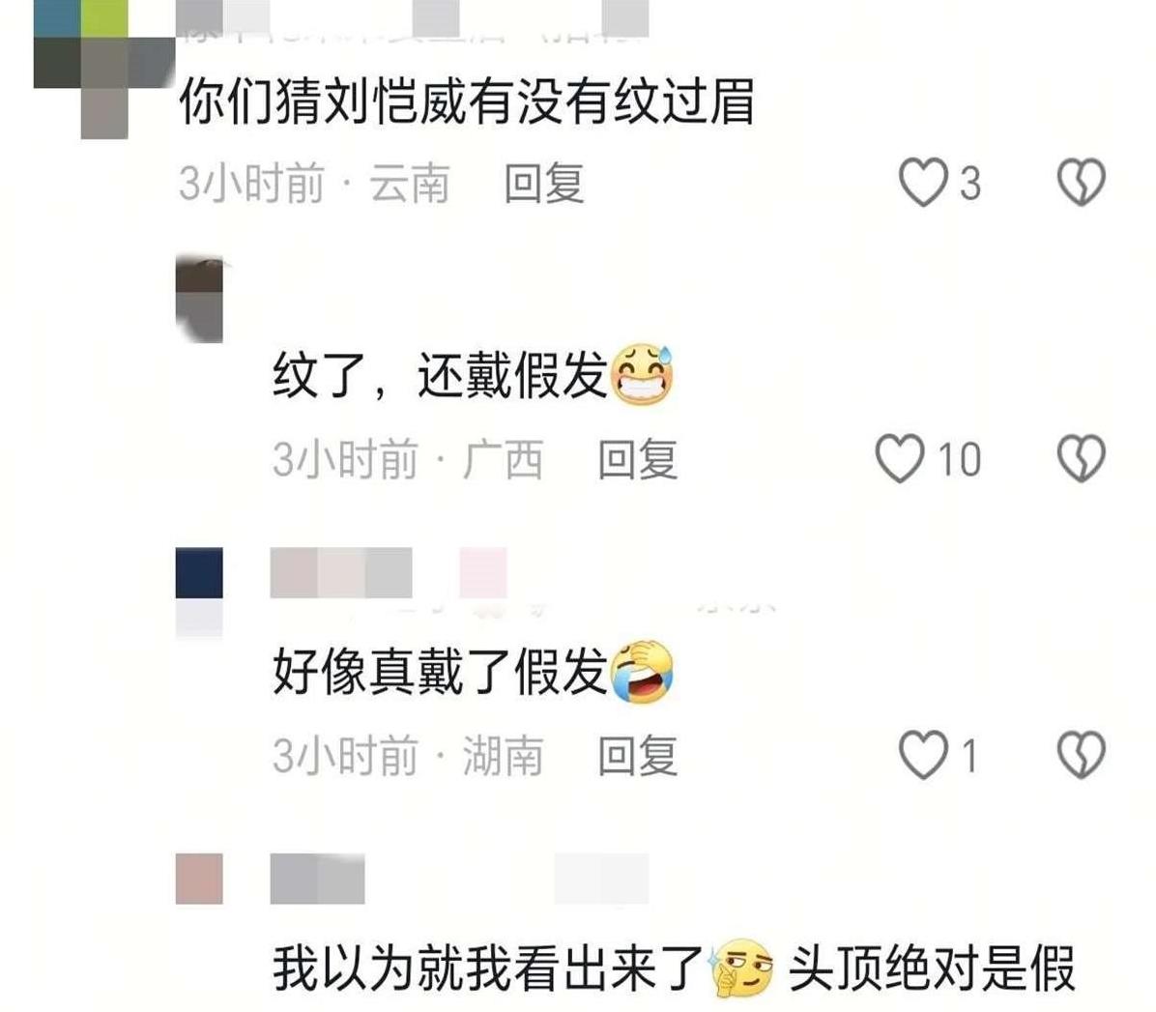The height and width of the screenshot is (1012, 1156).
Task: Open the pink avatar of bottom commenter
Action: [x=199, y=879]
